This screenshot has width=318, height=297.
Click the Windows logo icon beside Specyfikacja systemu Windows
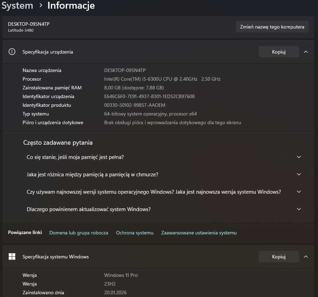pyautogui.click(x=12, y=257)
